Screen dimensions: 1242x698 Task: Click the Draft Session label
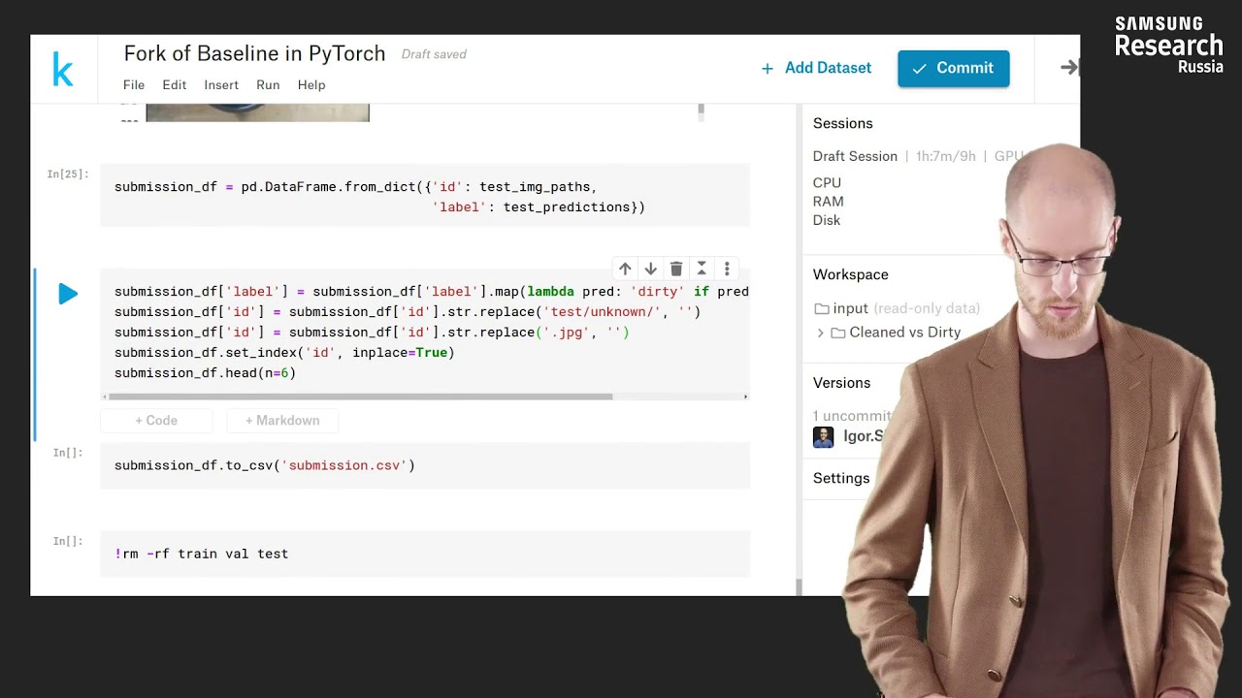tap(855, 156)
